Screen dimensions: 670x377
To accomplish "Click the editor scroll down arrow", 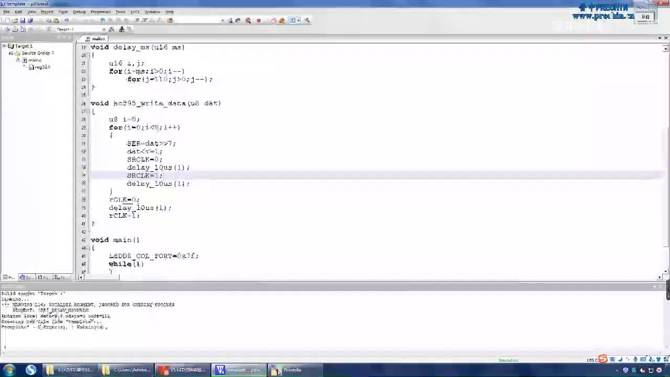I will 666,271.
